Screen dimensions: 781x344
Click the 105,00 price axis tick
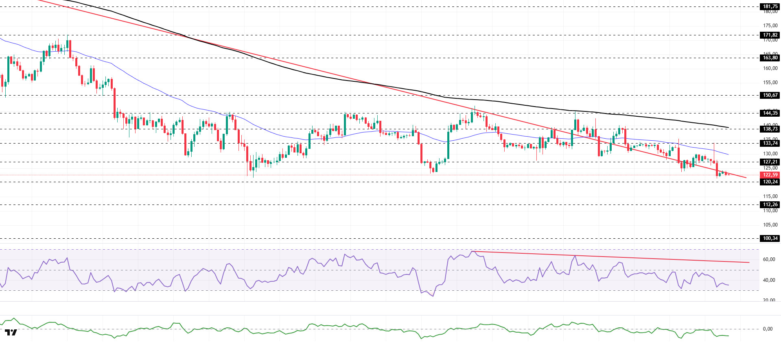coord(770,225)
